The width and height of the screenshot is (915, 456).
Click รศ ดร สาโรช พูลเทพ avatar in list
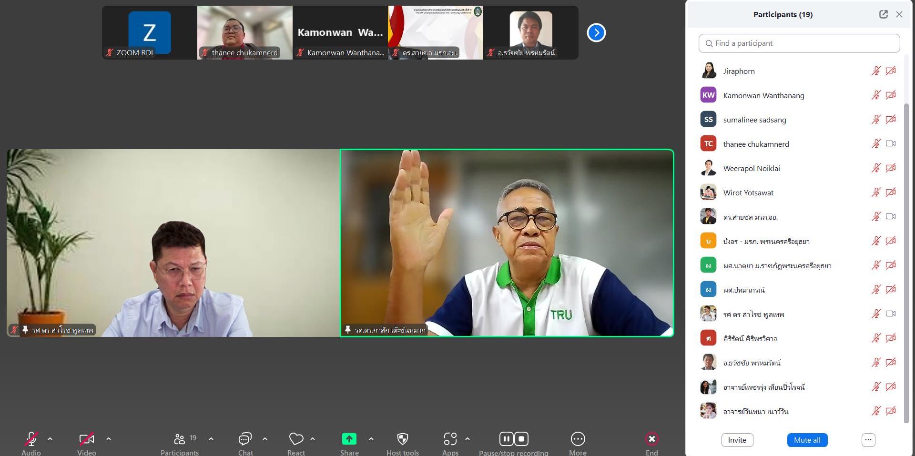[x=708, y=314]
